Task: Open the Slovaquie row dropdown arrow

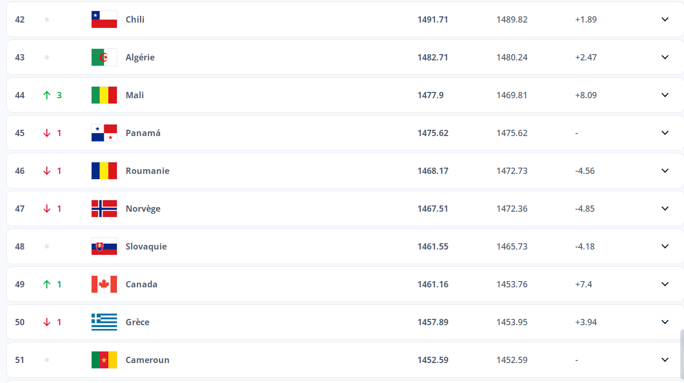Action: 665,246
